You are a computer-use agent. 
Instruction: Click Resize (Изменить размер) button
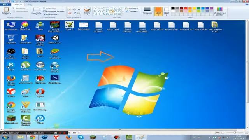(x=54, y=11)
